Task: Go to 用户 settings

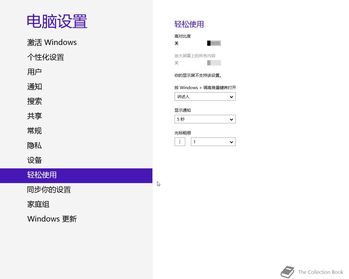Action: 76,72
